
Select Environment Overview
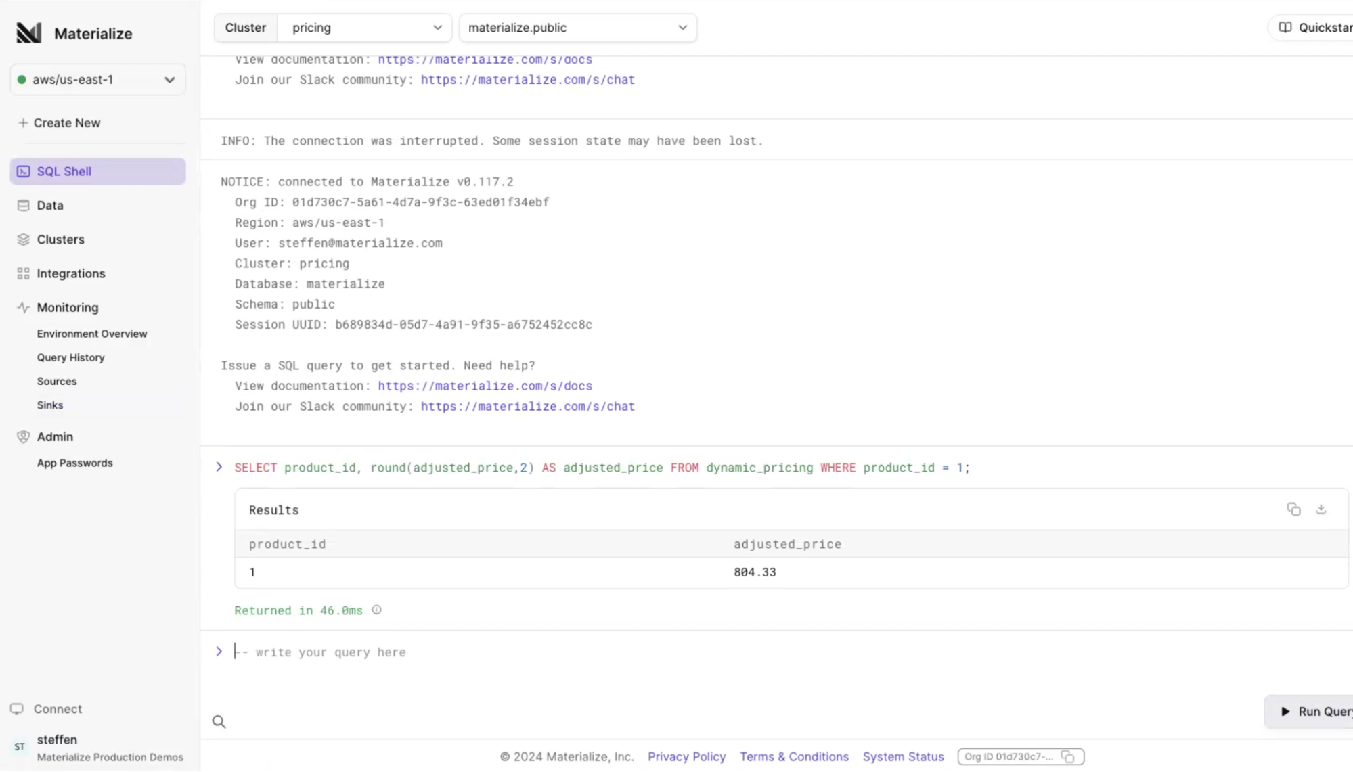click(92, 334)
